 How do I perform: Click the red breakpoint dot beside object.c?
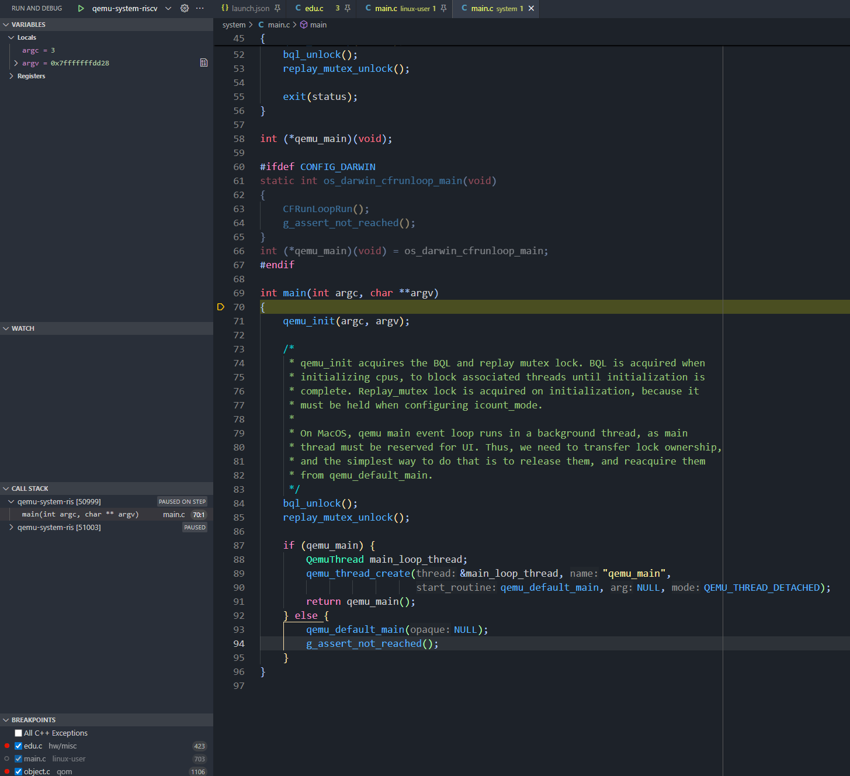[6, 771]
